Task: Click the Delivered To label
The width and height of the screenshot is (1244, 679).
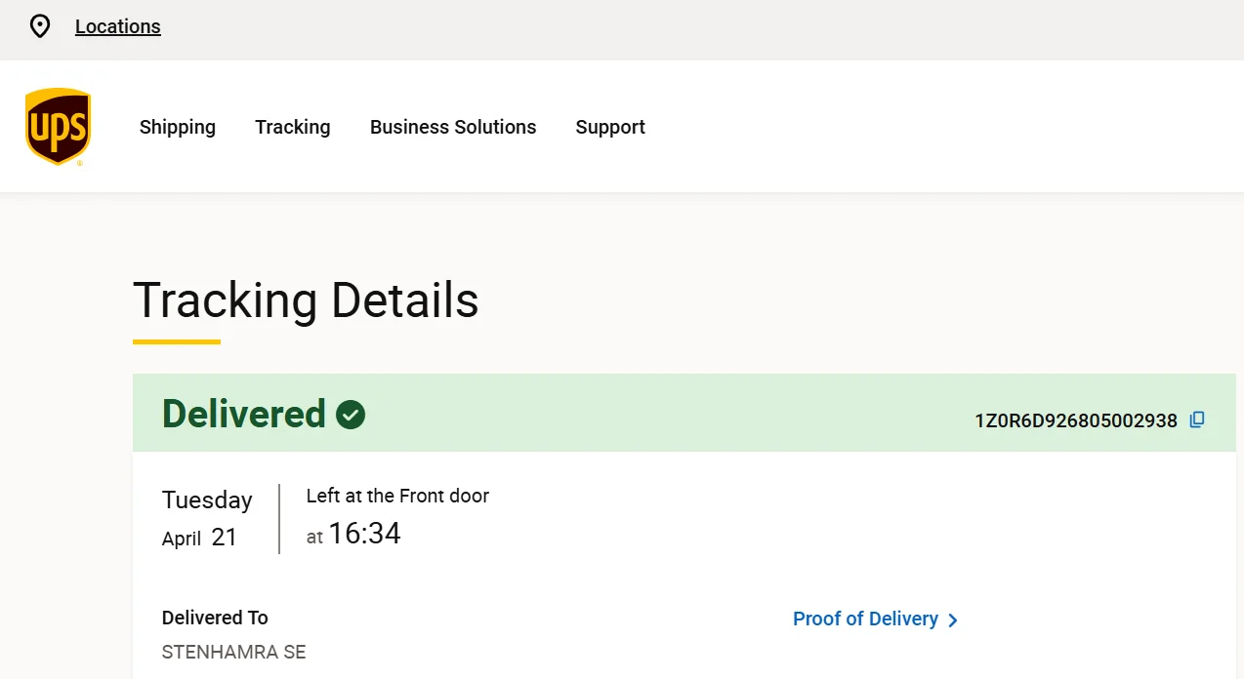Action: [215, 618]
